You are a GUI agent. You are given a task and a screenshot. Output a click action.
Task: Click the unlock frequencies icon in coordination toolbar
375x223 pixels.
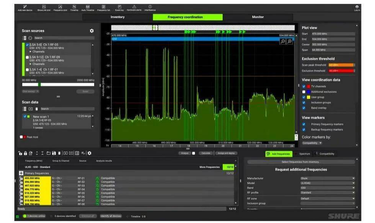click(x=20, y=153)
